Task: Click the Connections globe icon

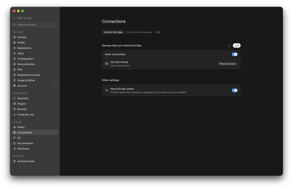Action: [x=14, y=132]
